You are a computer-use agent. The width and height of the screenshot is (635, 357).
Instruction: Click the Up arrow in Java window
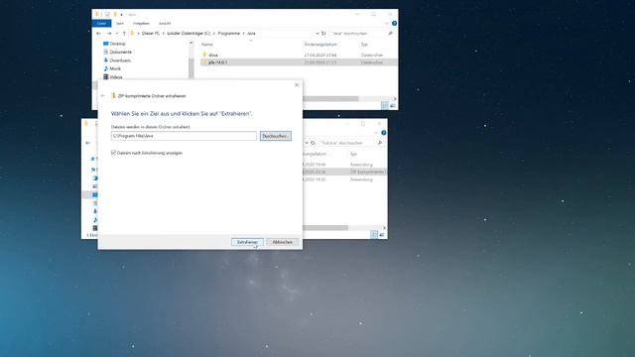point(124,33)
